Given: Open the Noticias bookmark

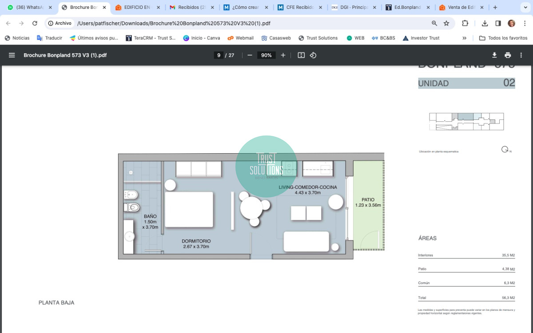Looking at the screenshot, I should [x=17, y=38].
